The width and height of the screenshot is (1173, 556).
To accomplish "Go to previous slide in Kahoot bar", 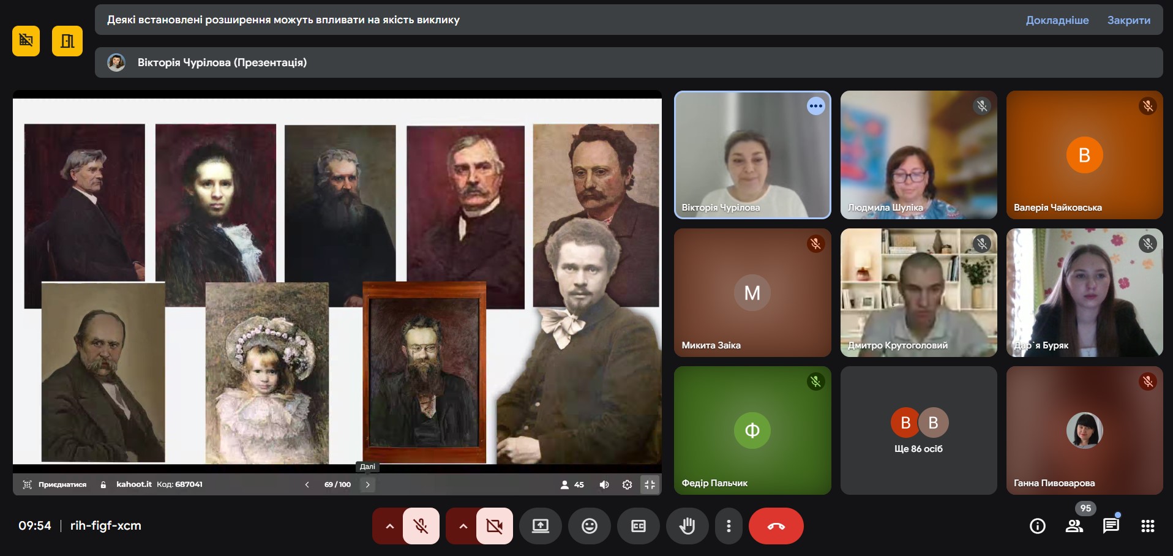I will pyautogui.click(x=307, y=484).
